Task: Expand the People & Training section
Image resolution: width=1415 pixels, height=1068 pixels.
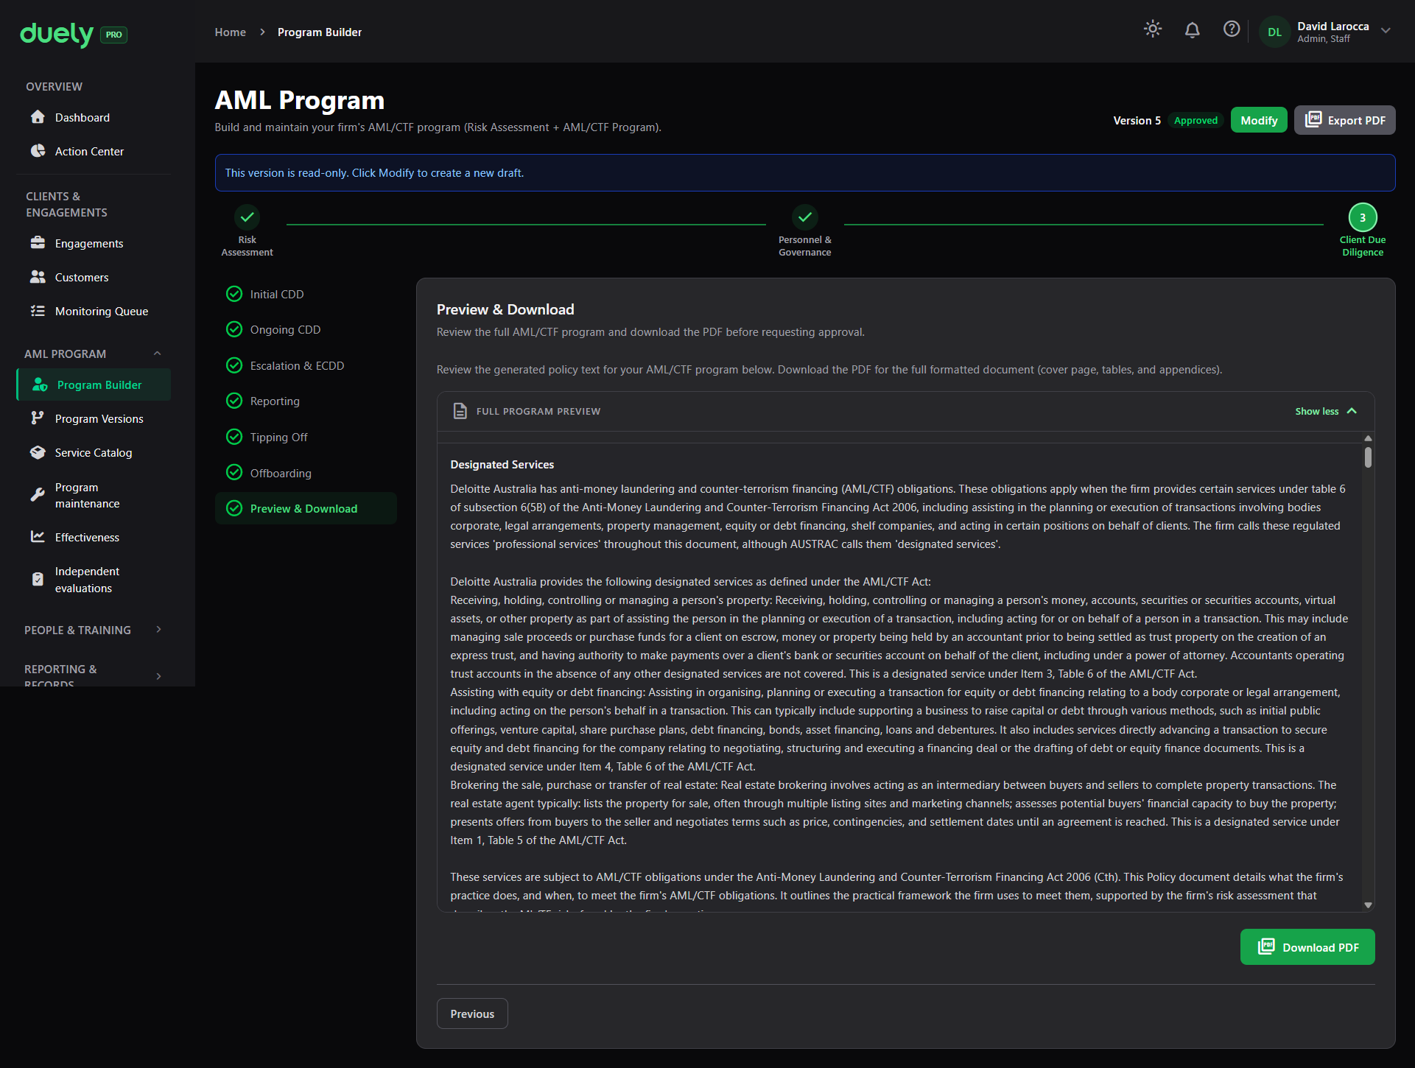Action: tap(94, 630)
